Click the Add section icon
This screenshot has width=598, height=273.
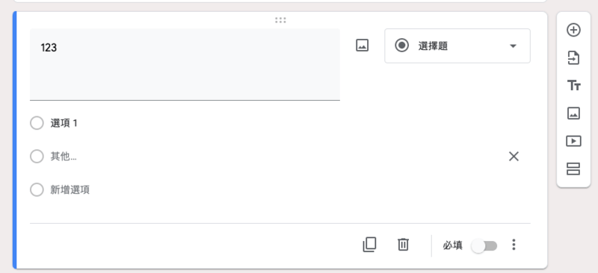[573, 169]
